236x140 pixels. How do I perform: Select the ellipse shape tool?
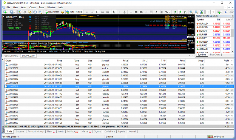141,12
